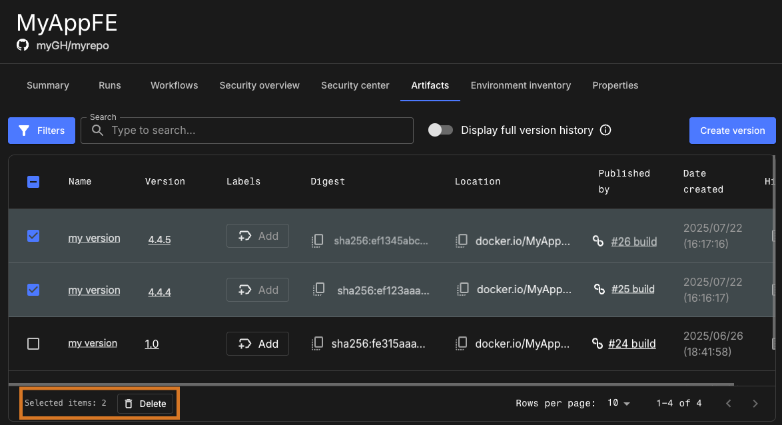Click the next page chevron
The width and height of the screenshot is (782, 425).
pyautogui.click(x=755, y=403)
